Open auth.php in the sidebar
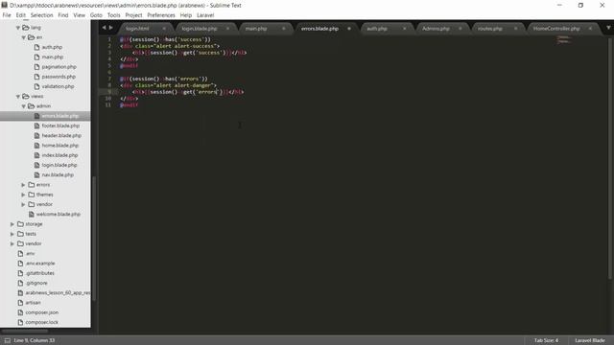 tap(52, 47)
